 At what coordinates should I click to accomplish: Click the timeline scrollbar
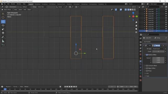(69, 91)
